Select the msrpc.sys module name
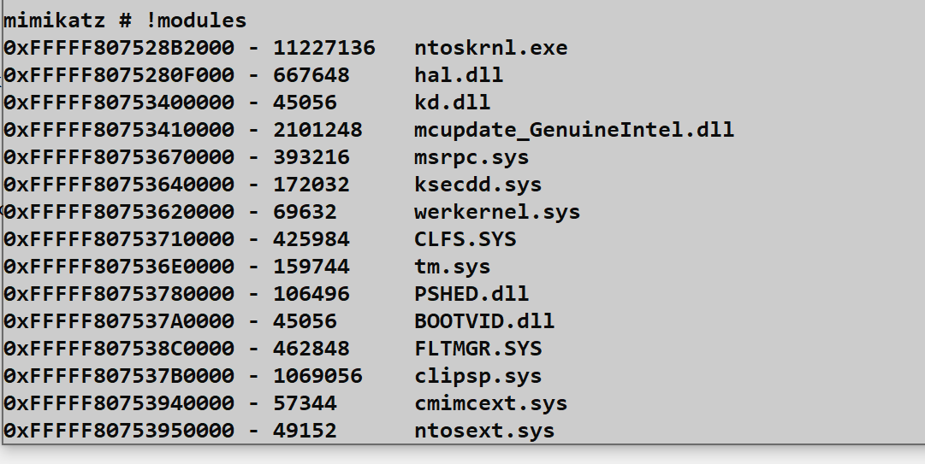 coord(471,157)
